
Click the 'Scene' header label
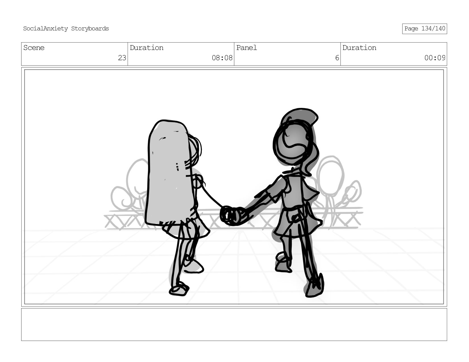pyautogui.click(x=34, y=48)
